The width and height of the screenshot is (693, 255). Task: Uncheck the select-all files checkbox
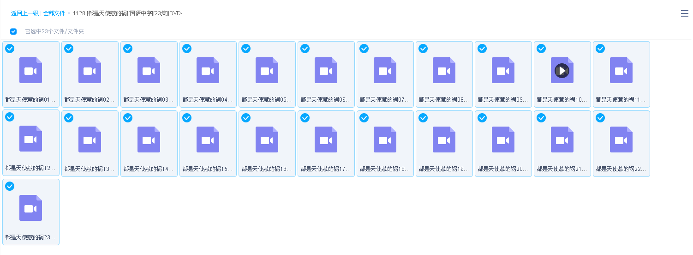coord(13,31)
